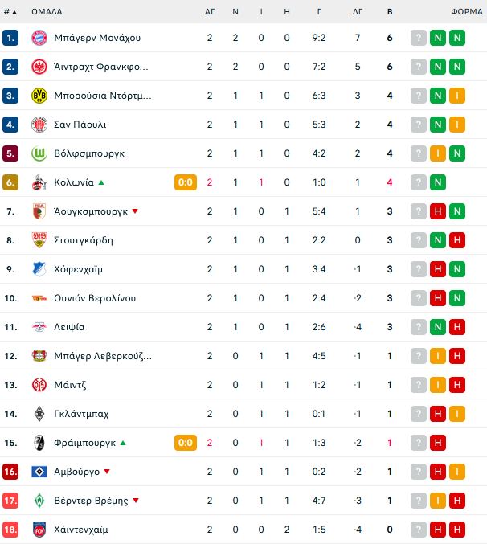This screenshot has width=487, height=544.
Task: Click the ΦΟΡΜΑ column header
Action: coord(467,12)
